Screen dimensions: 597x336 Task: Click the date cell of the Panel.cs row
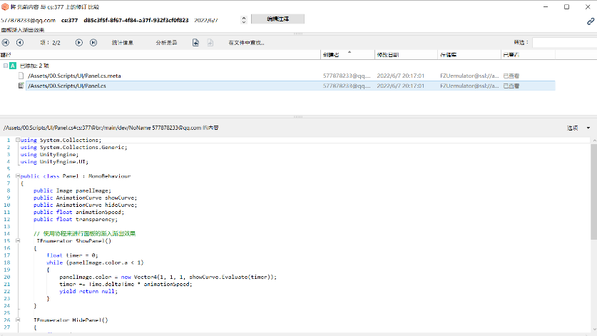(x=401, y=86)
